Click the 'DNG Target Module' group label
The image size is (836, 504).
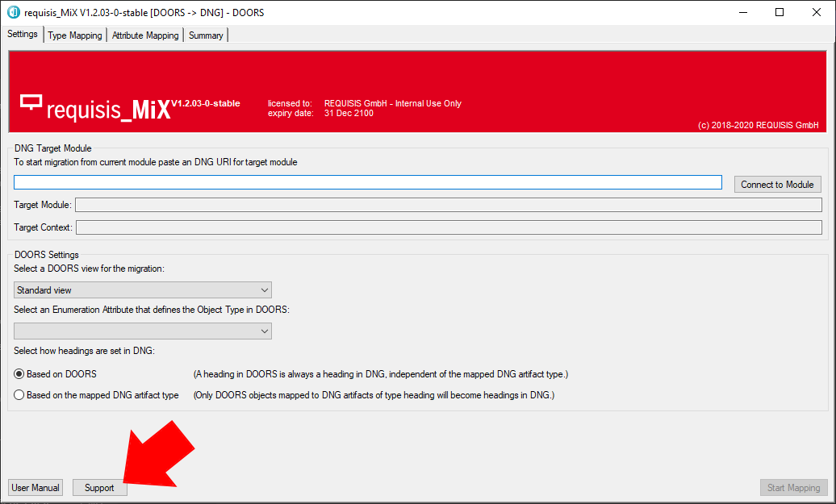(52, 148)
